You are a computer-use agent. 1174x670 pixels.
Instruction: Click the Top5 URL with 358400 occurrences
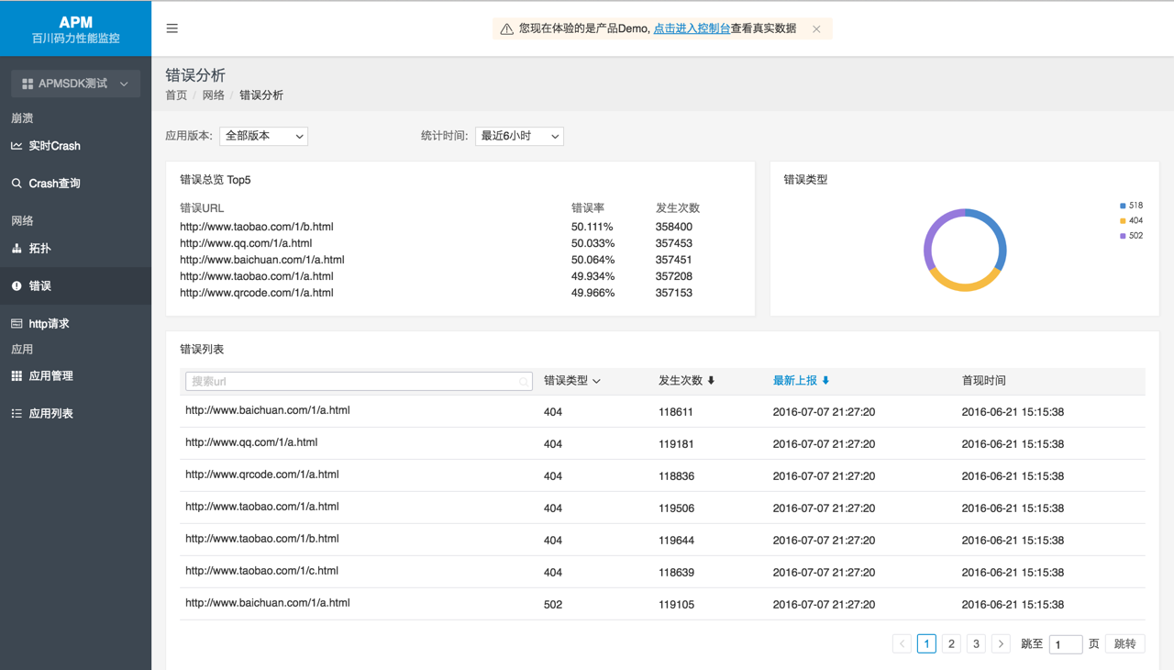click(x=257, y=227)
